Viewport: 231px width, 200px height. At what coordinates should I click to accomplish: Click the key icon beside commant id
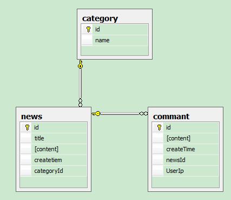click(160, 127)
